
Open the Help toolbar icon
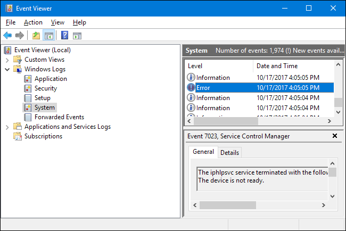pyautogui.click(x=64, y=36)
